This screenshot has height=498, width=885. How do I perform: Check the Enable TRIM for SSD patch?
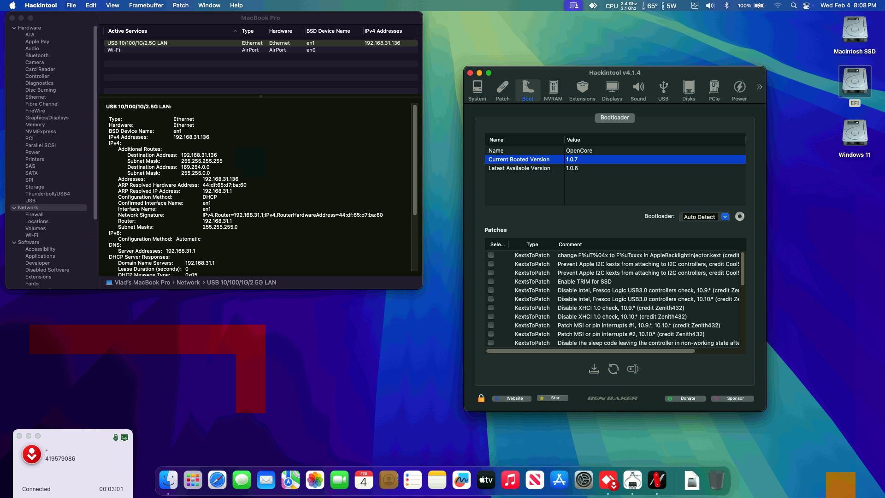[x=491, y=281]
